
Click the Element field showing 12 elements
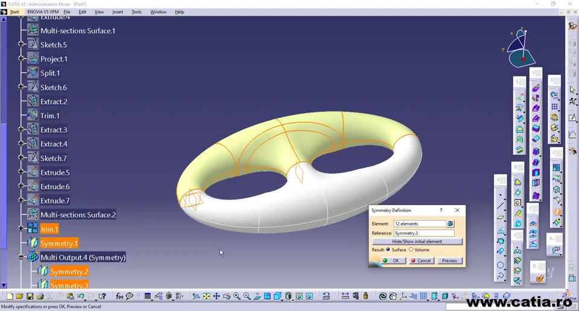(420, 224)
